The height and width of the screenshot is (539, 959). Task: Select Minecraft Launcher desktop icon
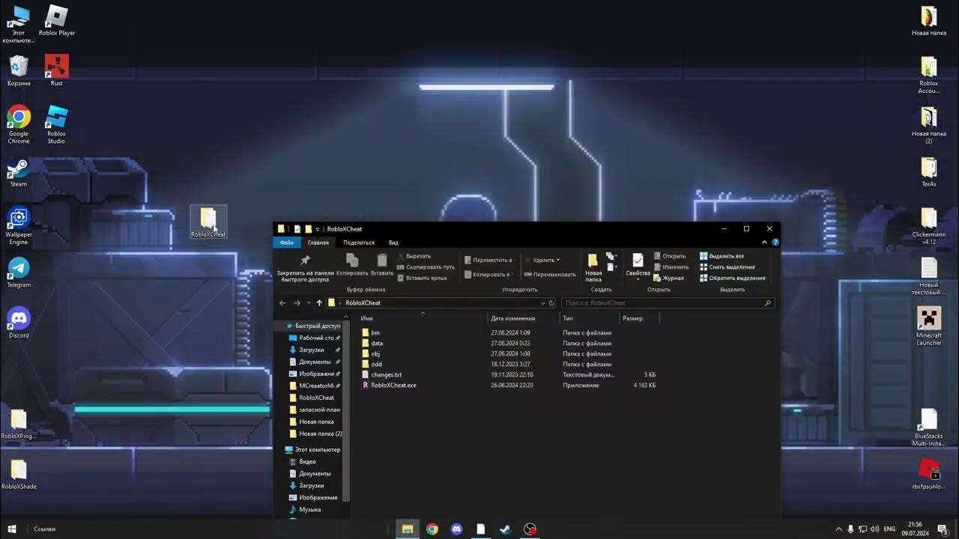[929, 325]
